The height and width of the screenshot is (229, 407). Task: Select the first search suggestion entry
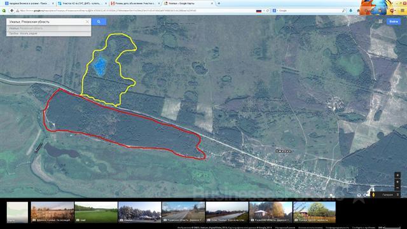coord(48,28)
